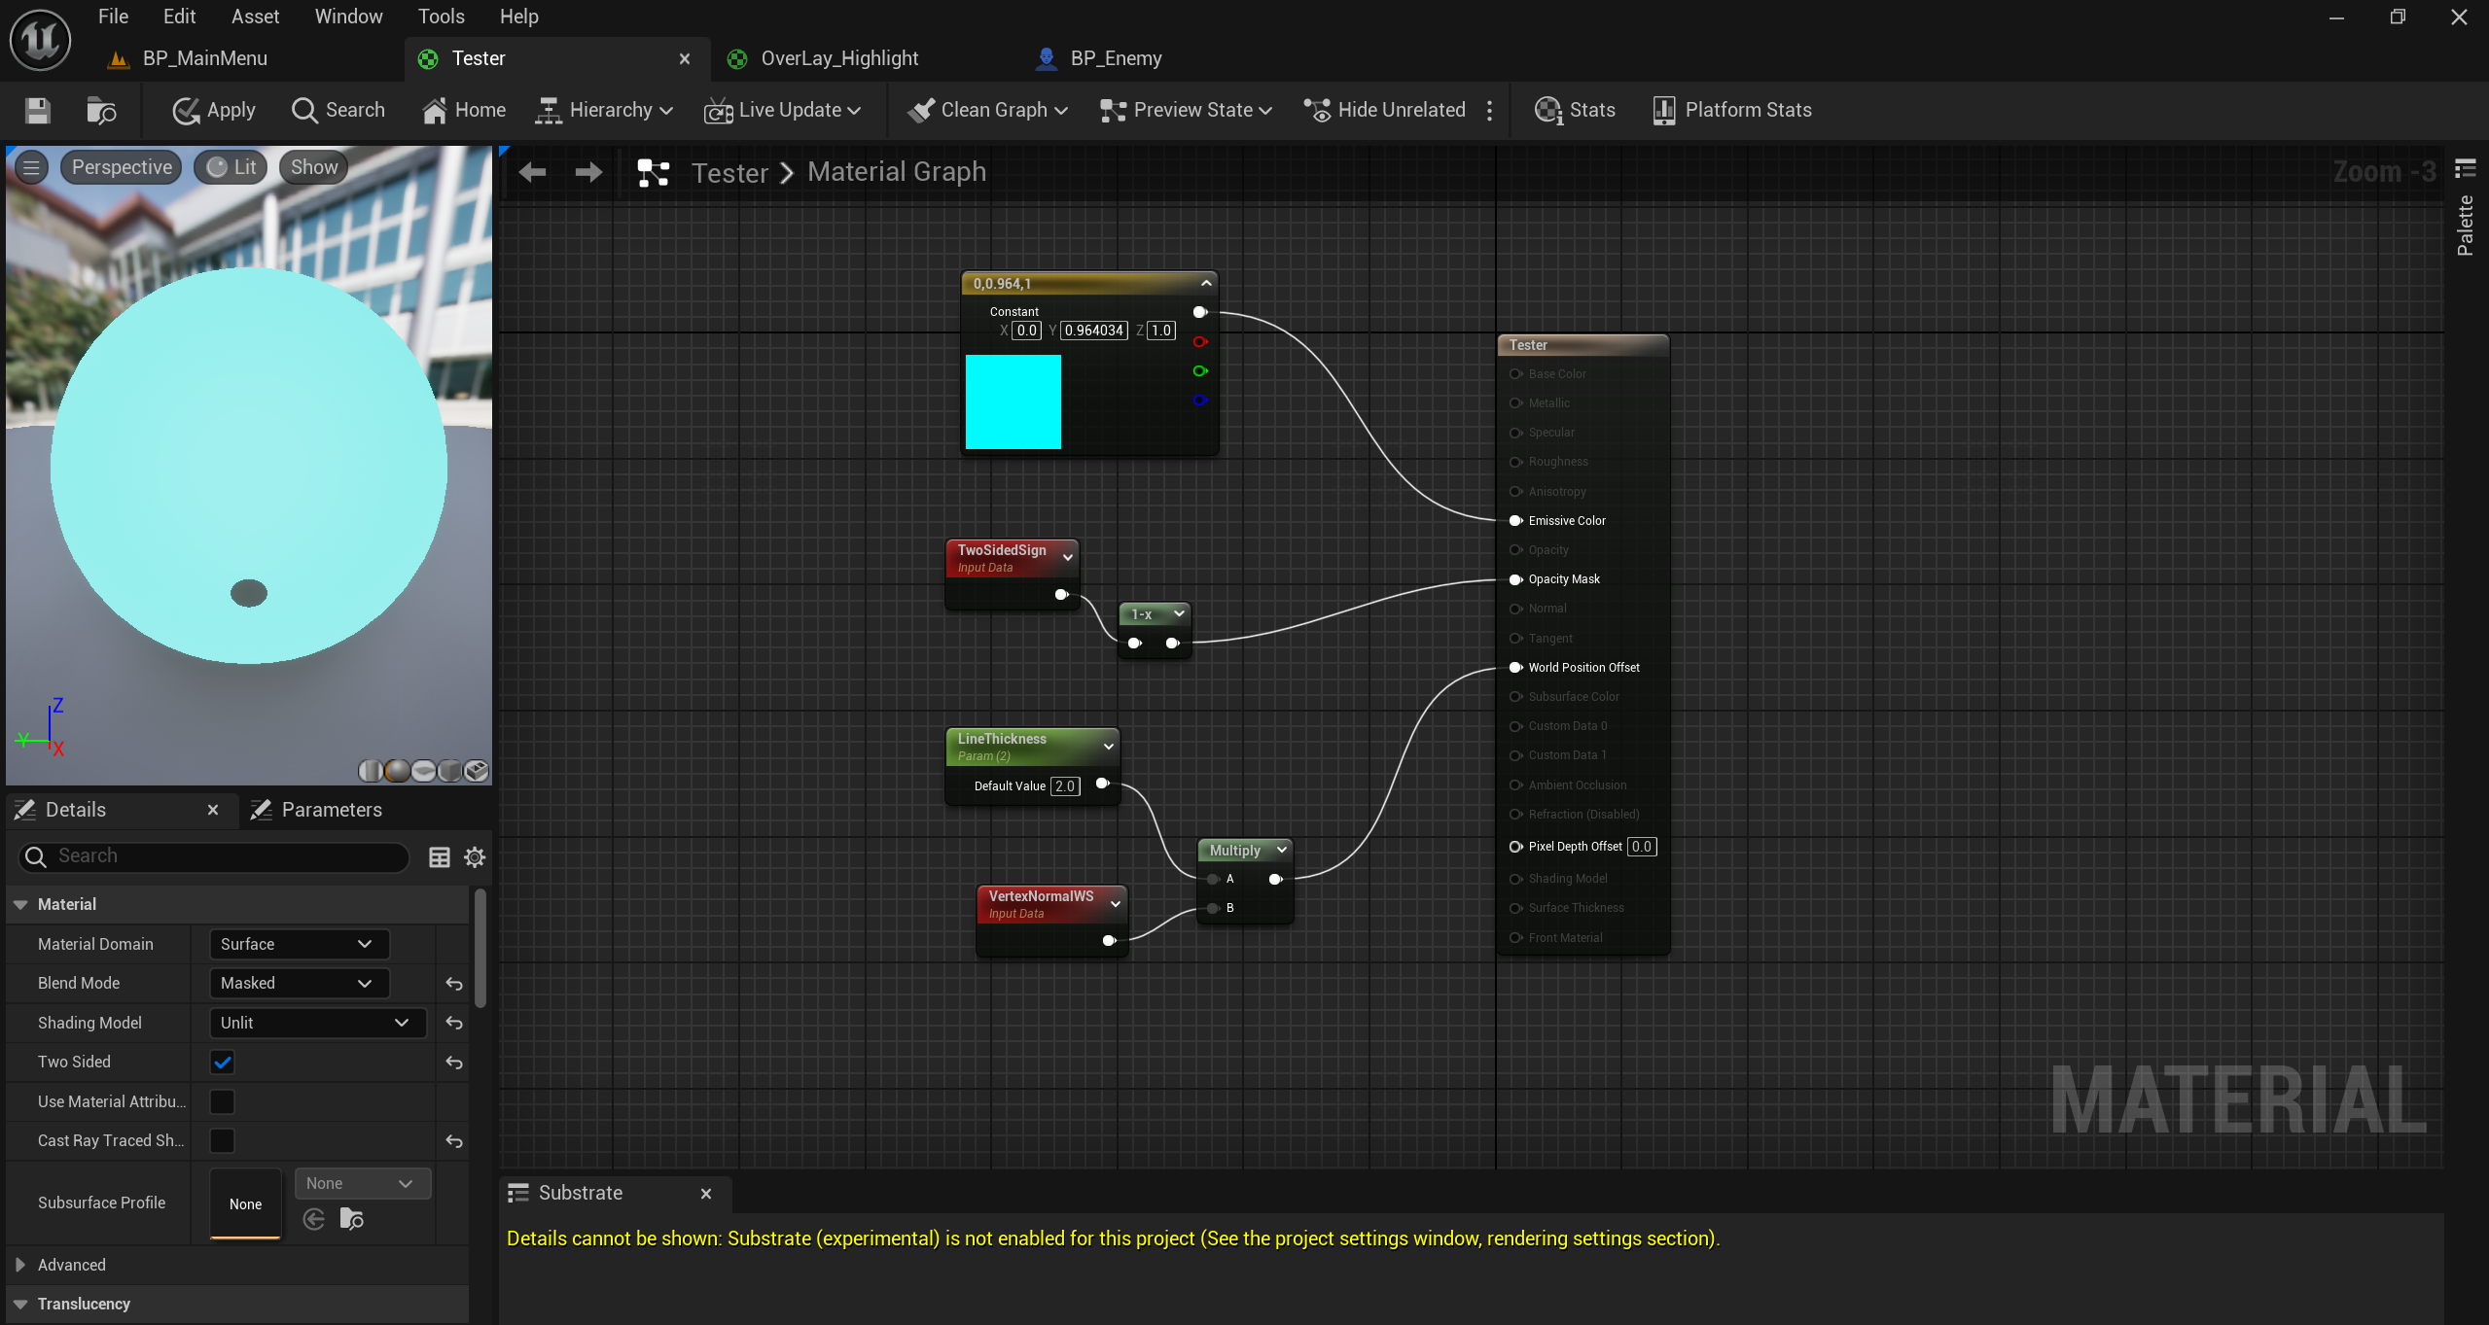
Task: Open the Live Update dropdown
Action: pos(783,110)
